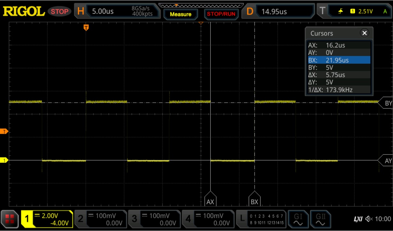Click the trigger mode A indicator
Viewport: 393px width, 231px height.
385,11
